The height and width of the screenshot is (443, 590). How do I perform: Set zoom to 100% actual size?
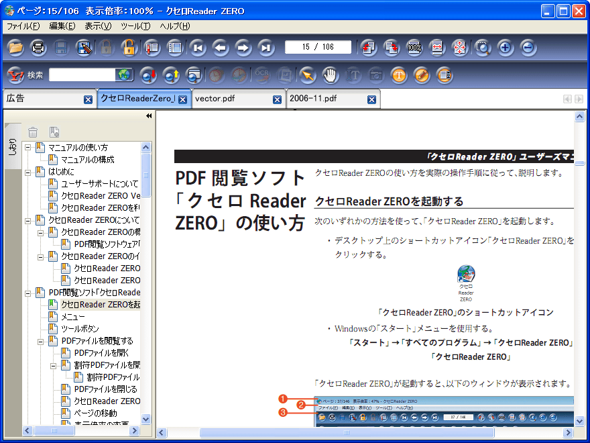click(414, 48)
